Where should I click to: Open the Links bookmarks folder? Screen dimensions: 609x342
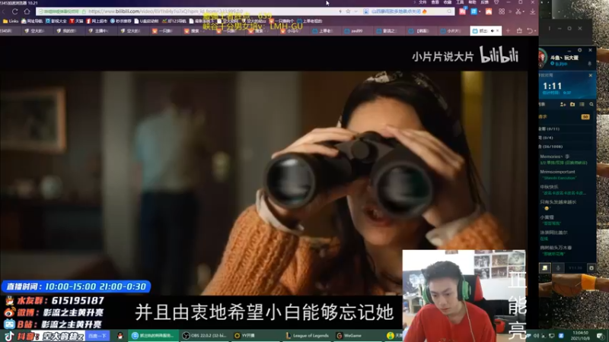pyautogui.click(x=11, y=21)
